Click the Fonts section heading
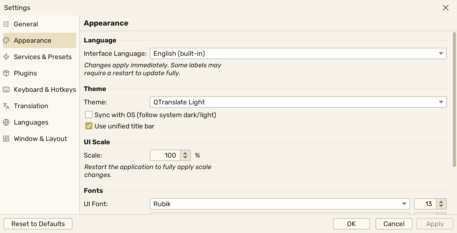 [93, 191]
